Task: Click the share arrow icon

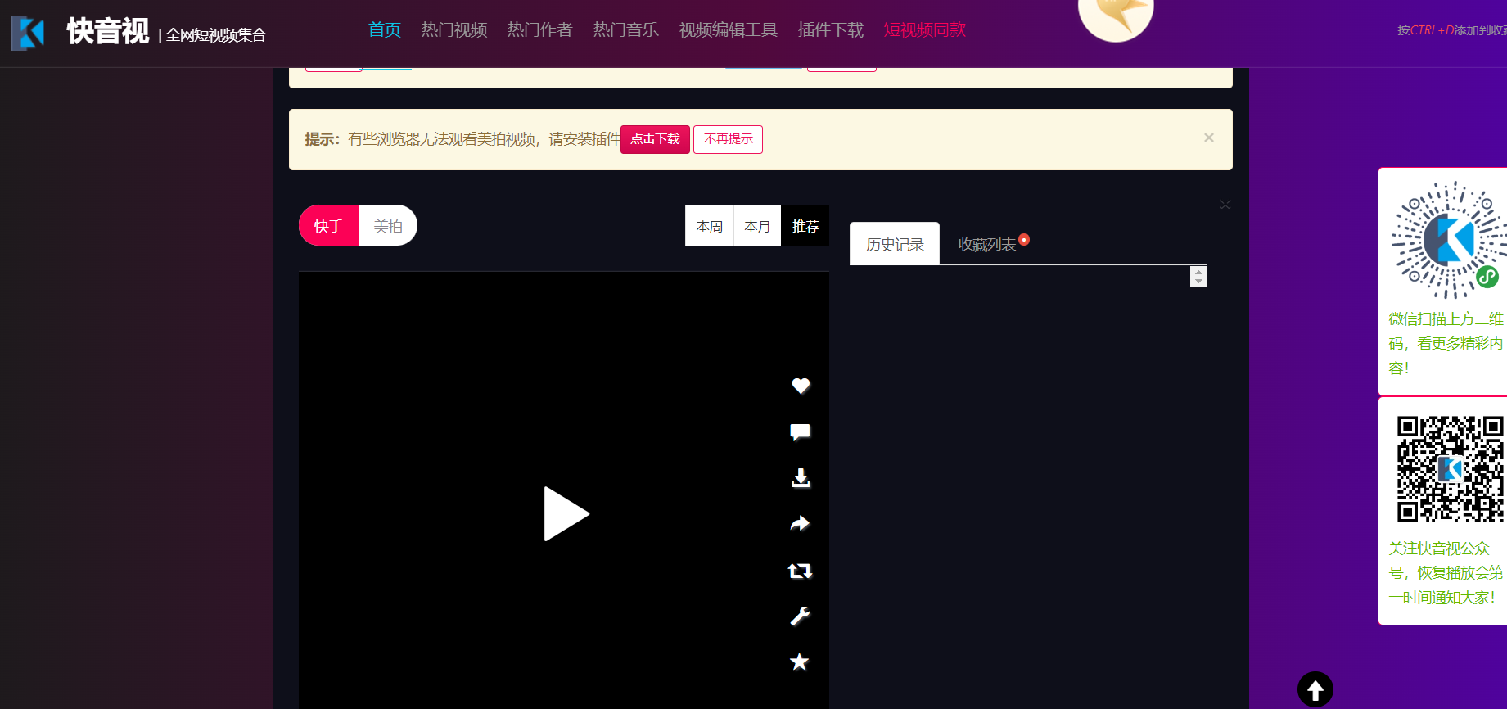Action: pyautogui.click(x=800, y=524)
